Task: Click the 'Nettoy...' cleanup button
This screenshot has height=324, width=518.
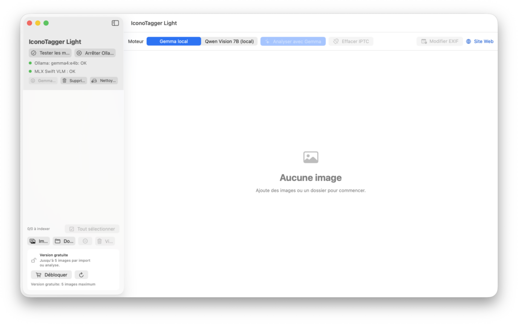Action: pos(104,80)
